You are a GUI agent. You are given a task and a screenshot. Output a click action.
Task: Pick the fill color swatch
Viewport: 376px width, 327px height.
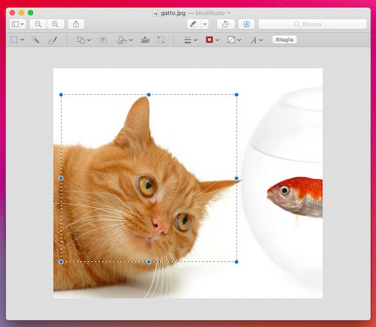[x=231, y=40]
